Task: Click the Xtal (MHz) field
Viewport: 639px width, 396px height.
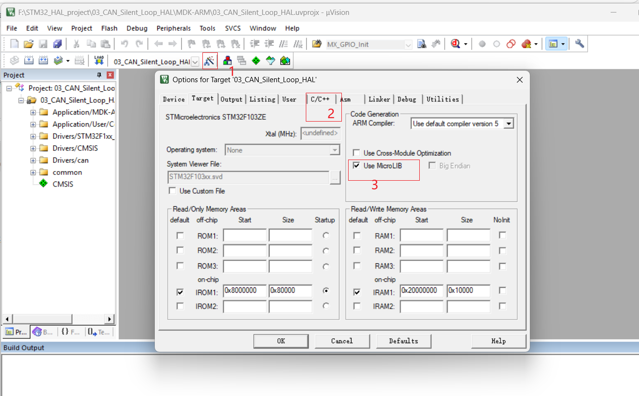Action: [321, 133]
